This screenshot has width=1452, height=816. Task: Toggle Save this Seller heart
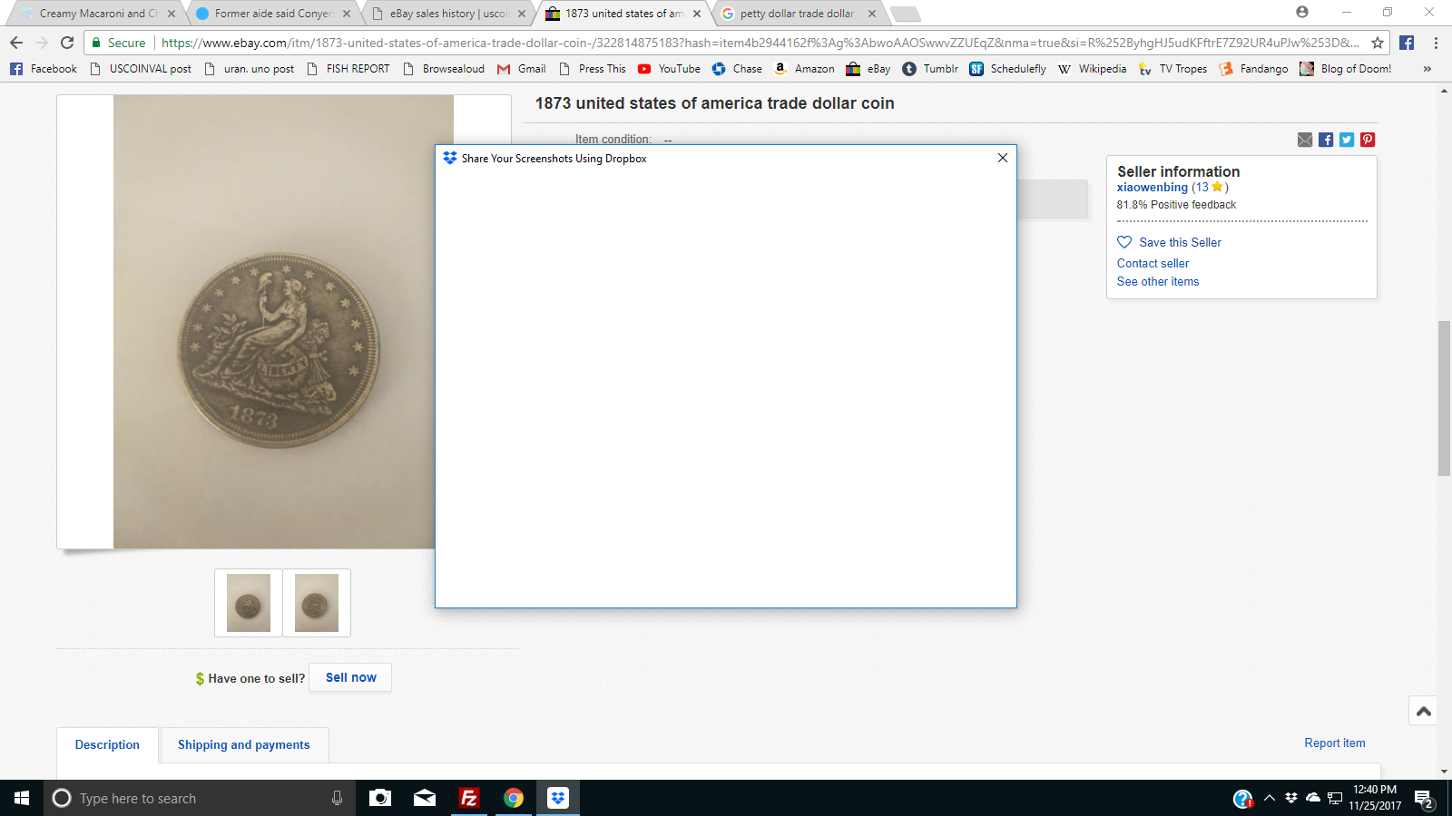[1124, 242]
